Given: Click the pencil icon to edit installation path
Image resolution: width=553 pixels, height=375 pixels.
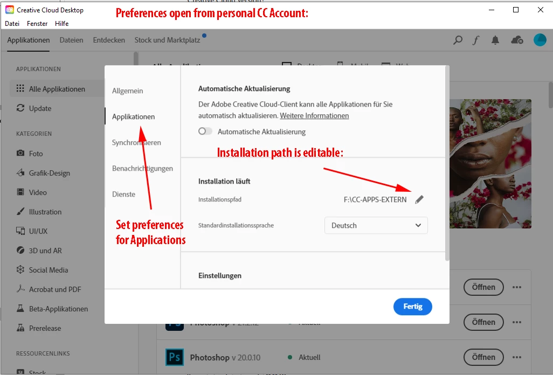Looking at the screenshot, I should 419,199.
